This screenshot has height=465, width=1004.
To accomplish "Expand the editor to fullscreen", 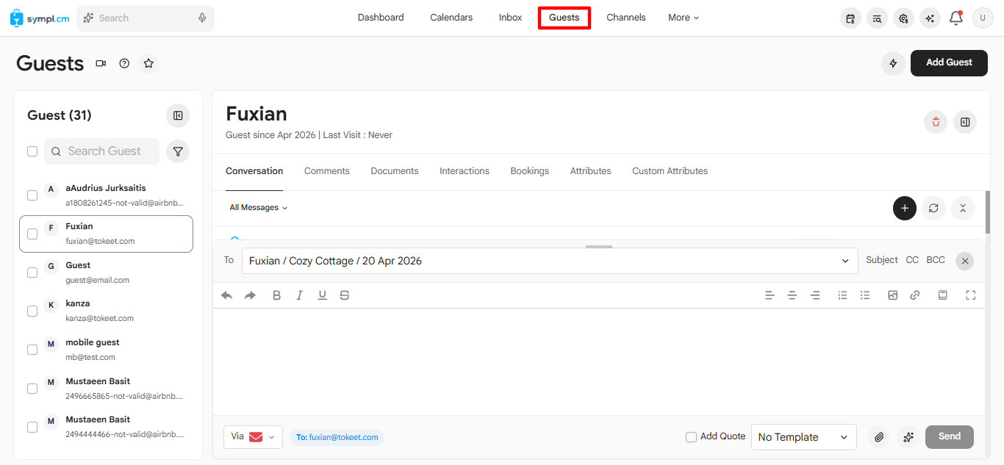I will tap(971, 295).
